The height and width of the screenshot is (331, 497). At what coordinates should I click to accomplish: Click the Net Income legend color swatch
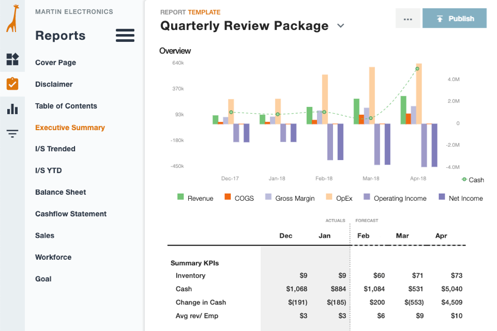point(442,197)
